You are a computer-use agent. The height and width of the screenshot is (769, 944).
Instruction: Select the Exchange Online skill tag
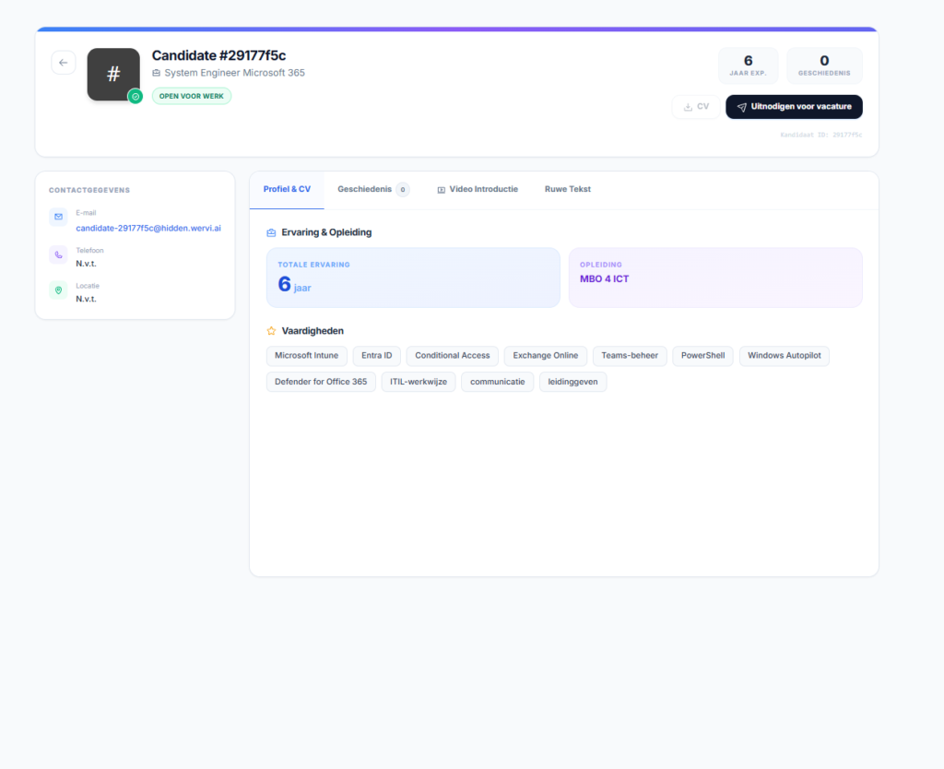(x=546, y=356)
